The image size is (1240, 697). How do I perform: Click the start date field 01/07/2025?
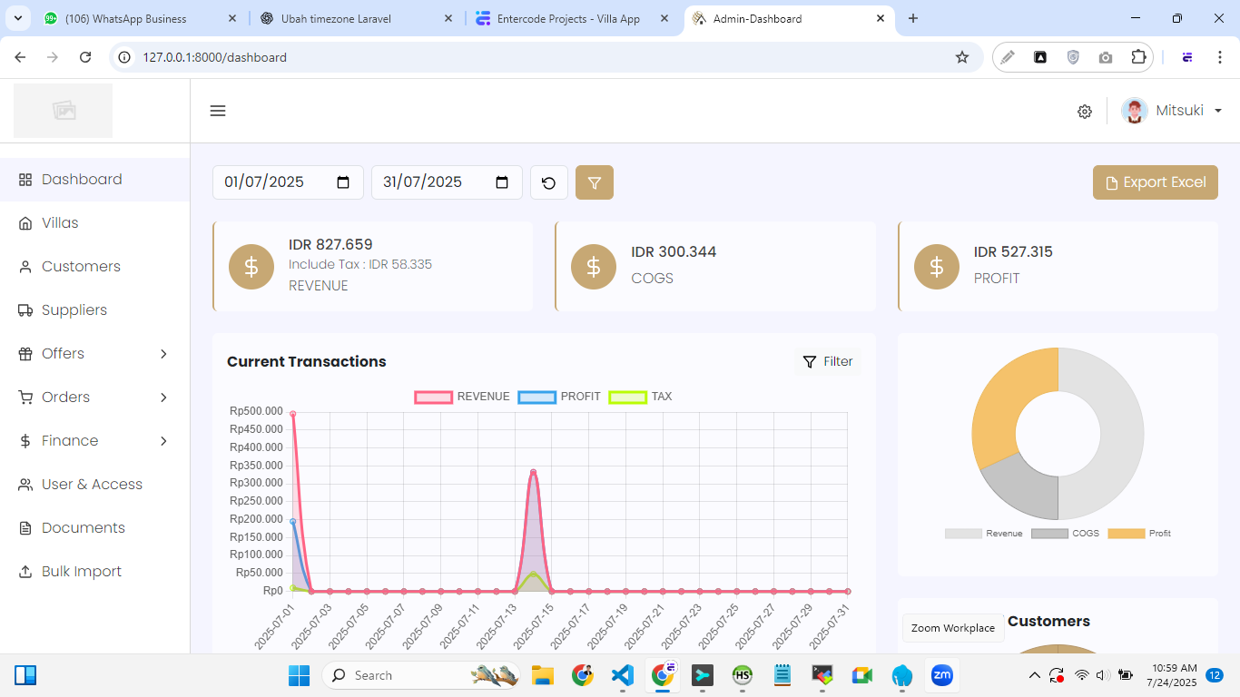[288, 182]
